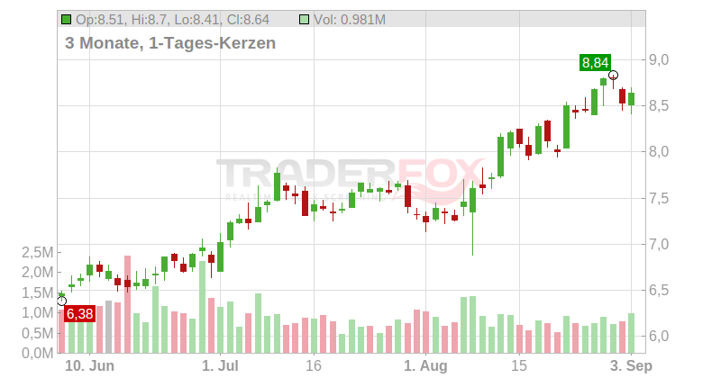Screen dimensions: 721x378
Task: Click the 'Op:8.51, Hi:8.7, Lo:8.41, Cl:8.64' text
Action: (x=172, y=20)
